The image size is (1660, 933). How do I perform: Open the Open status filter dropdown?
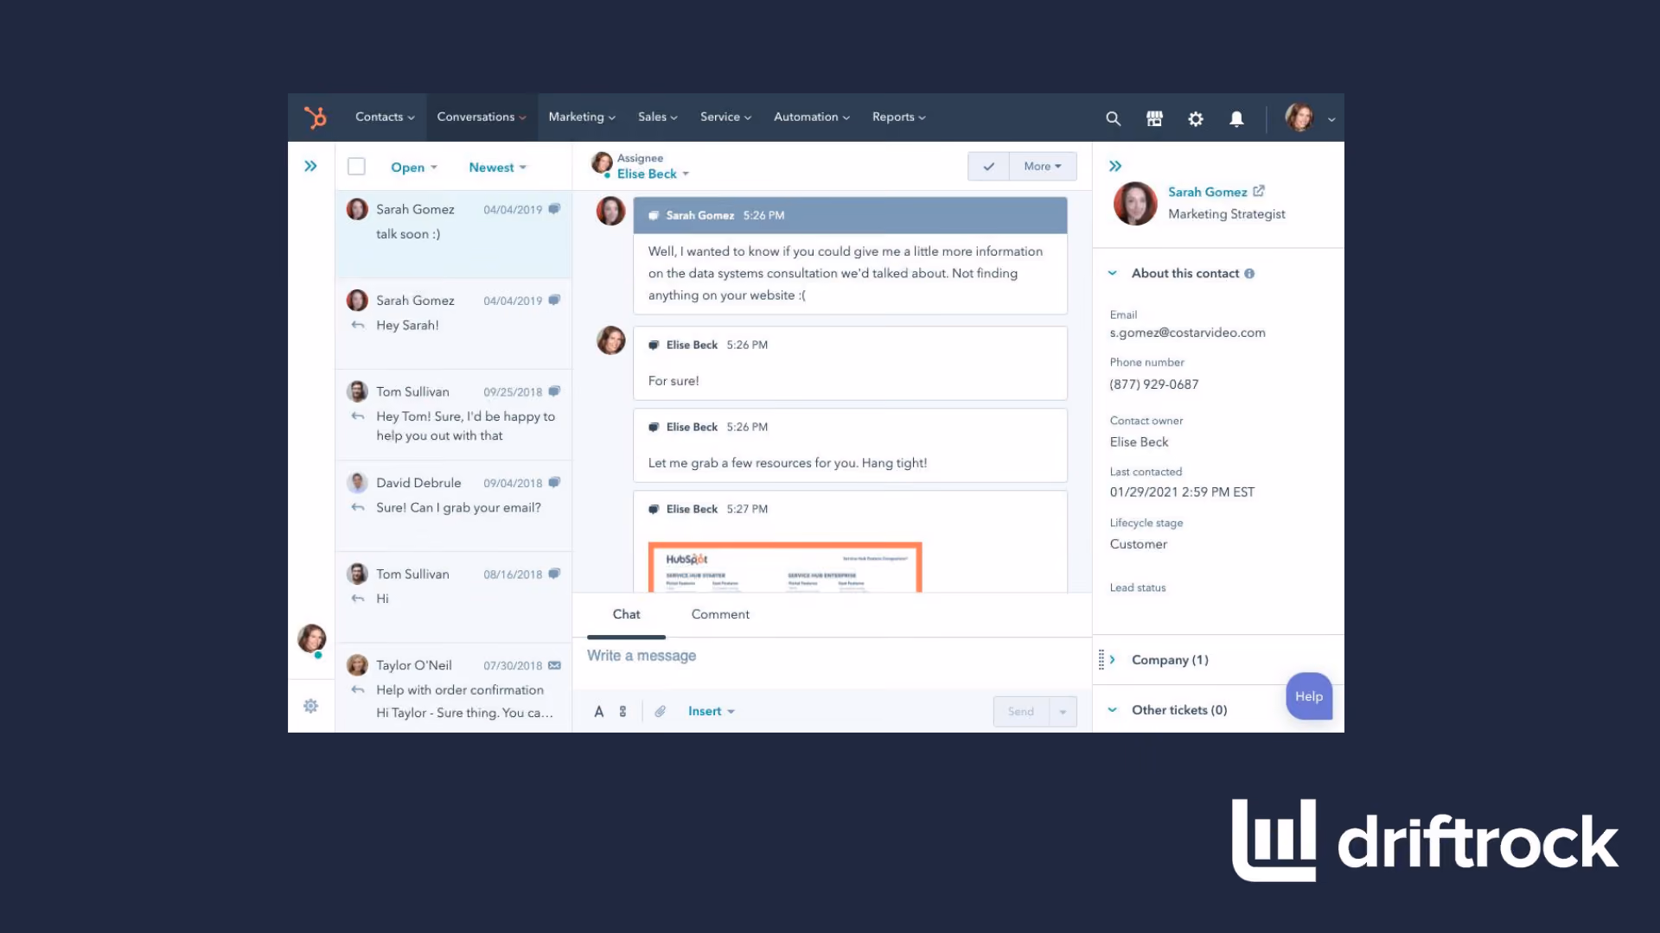414,168
